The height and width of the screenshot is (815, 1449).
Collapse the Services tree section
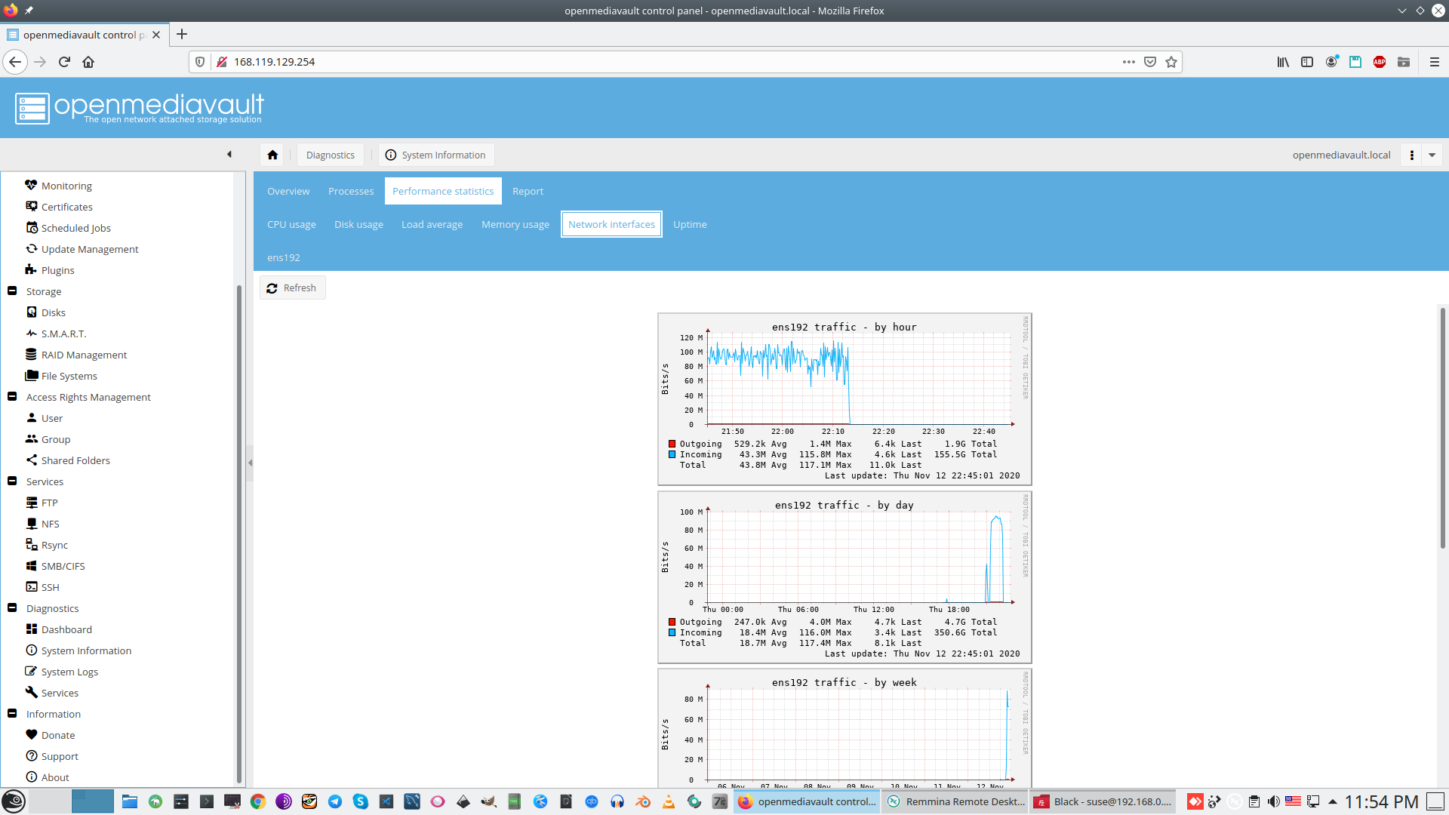(x=12, y=481)
